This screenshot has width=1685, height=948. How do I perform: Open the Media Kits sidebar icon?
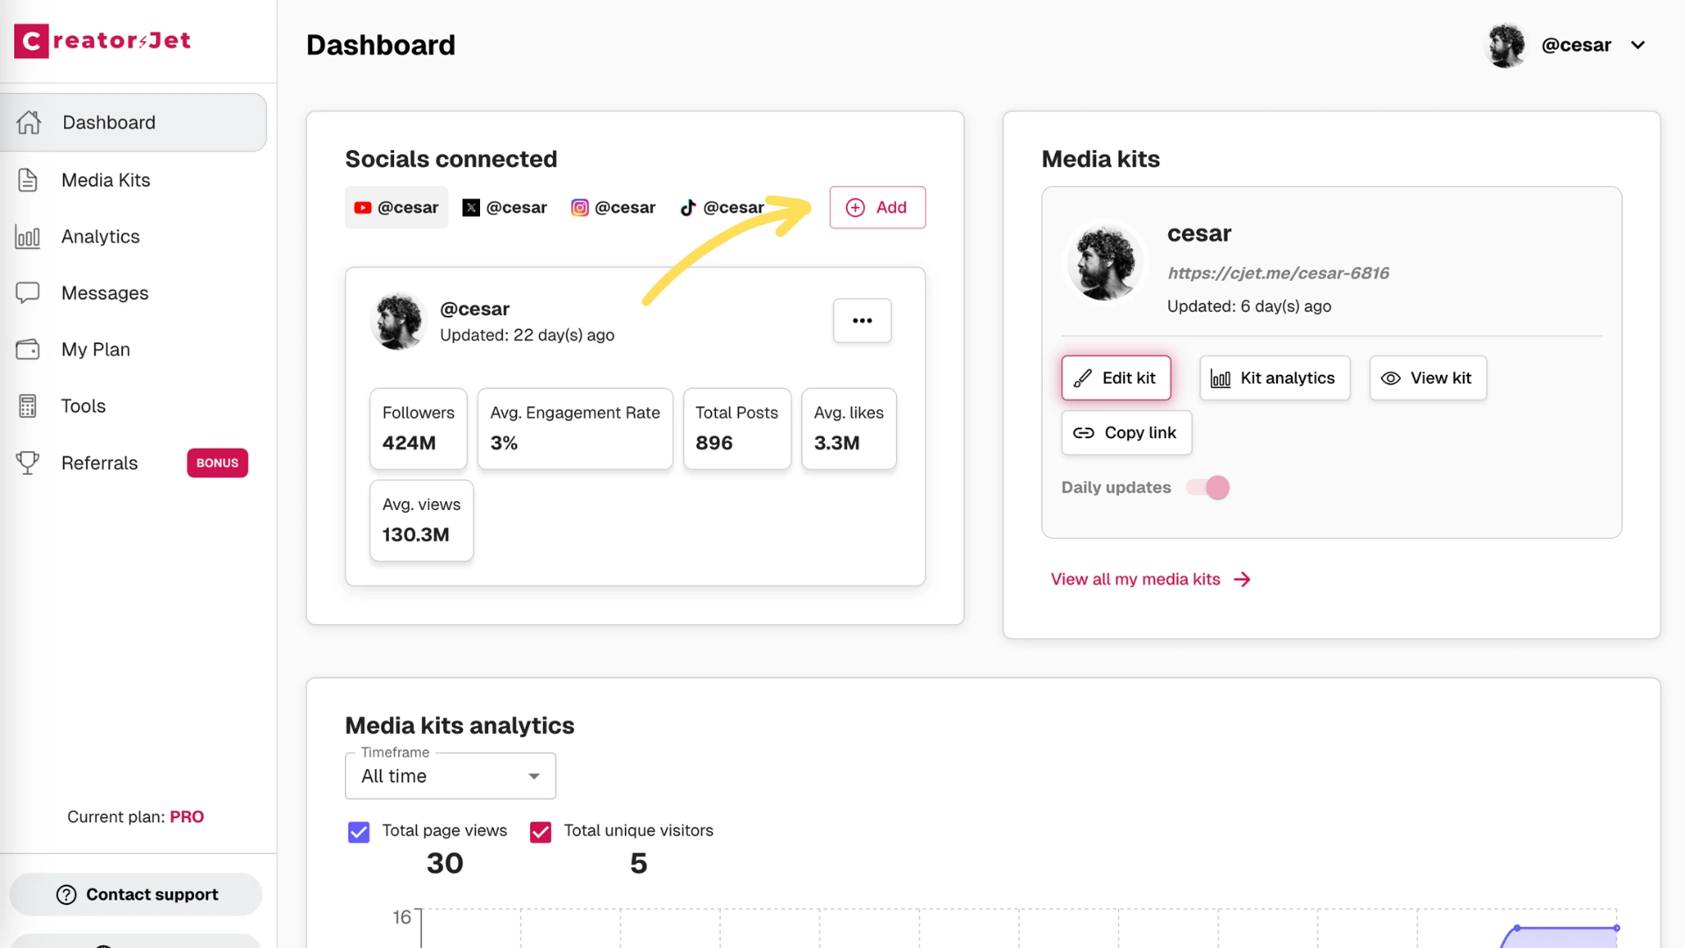[29, 179]
